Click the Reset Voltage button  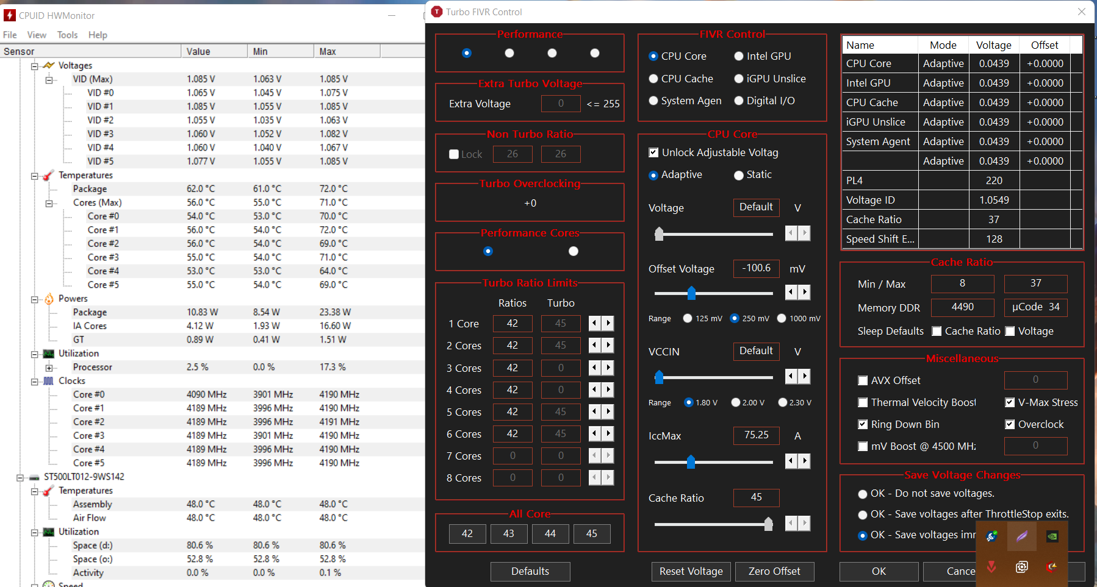pyautogui.click(x=691, y=571)
